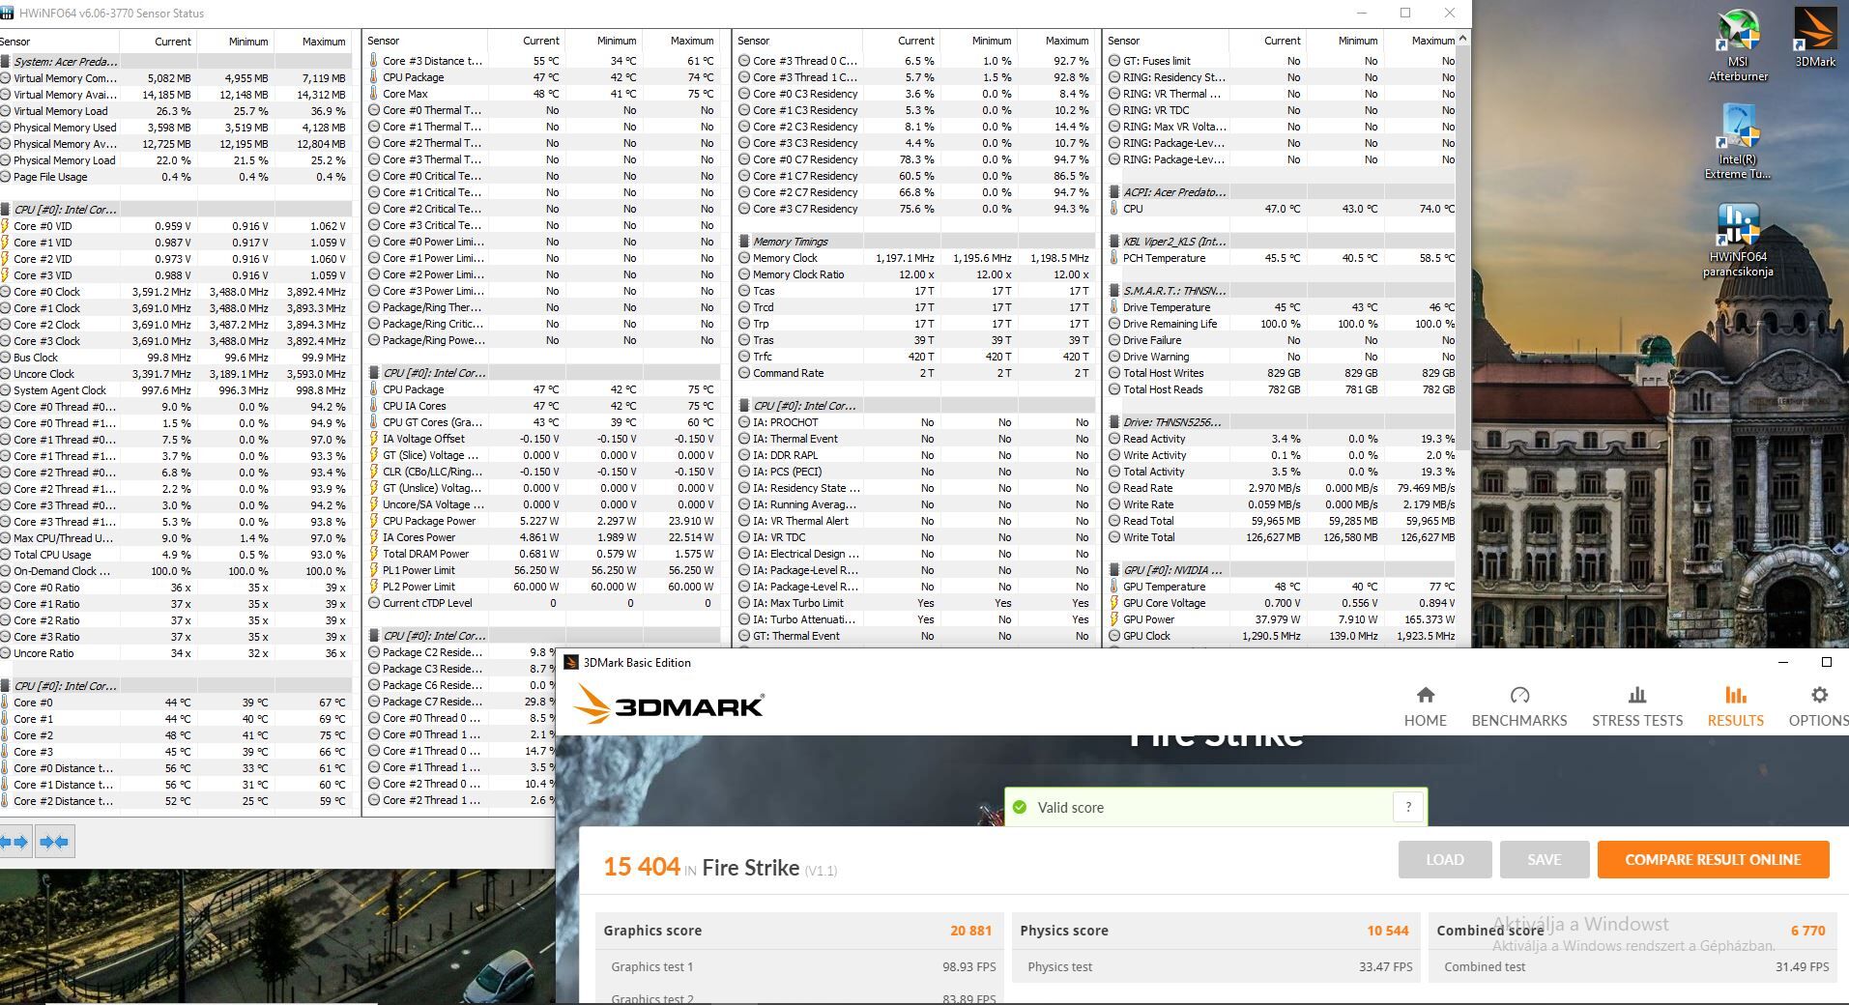Launch the 3DMark desktop shortcut
Image resolution: width=1849 pixels, height=1005 pixels.
tap(1814, 37)
